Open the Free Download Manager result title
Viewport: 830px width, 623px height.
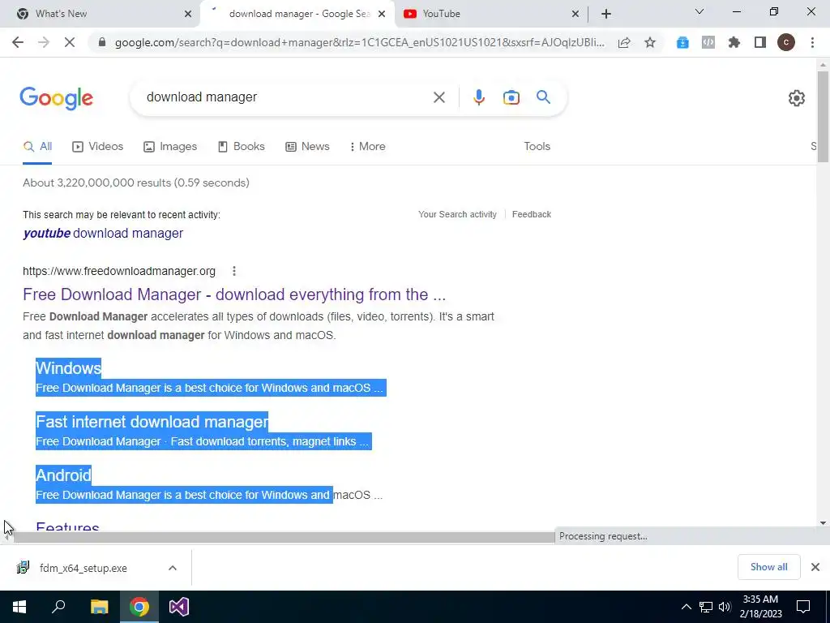[234, 294]
